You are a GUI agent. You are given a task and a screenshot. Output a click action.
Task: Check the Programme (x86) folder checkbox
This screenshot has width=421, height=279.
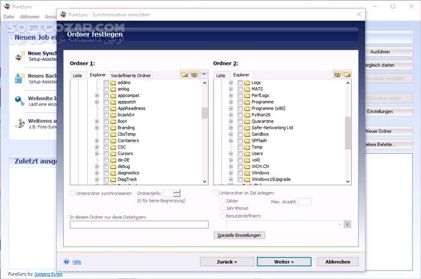[x=240, y=108]
